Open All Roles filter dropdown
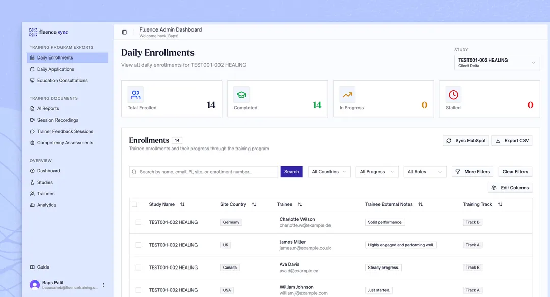 [x=425, y=172]
